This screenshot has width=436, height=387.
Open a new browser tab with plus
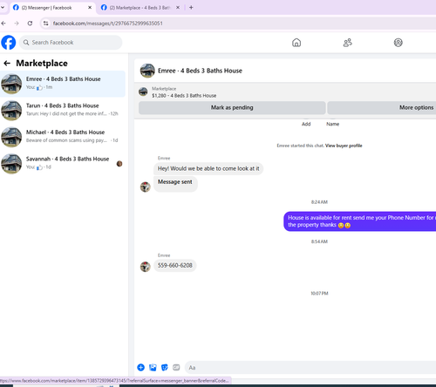pyautogui.click(x=191, y=8)
